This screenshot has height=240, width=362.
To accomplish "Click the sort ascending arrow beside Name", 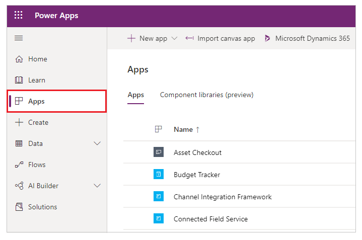I will 198,130.
